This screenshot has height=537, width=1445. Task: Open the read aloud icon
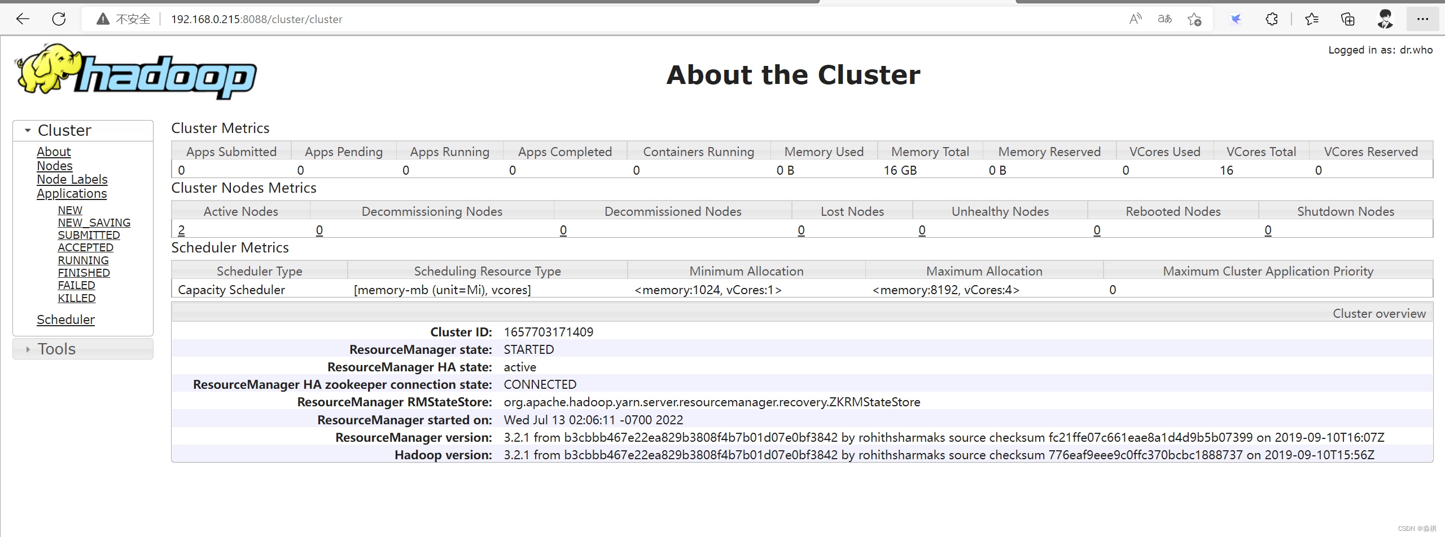(x=1135, y=19)
